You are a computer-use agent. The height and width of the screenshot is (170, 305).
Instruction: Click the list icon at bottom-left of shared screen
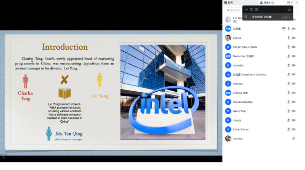click(3, 157)
